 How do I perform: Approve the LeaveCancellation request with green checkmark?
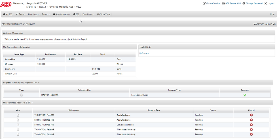point(245,95)
